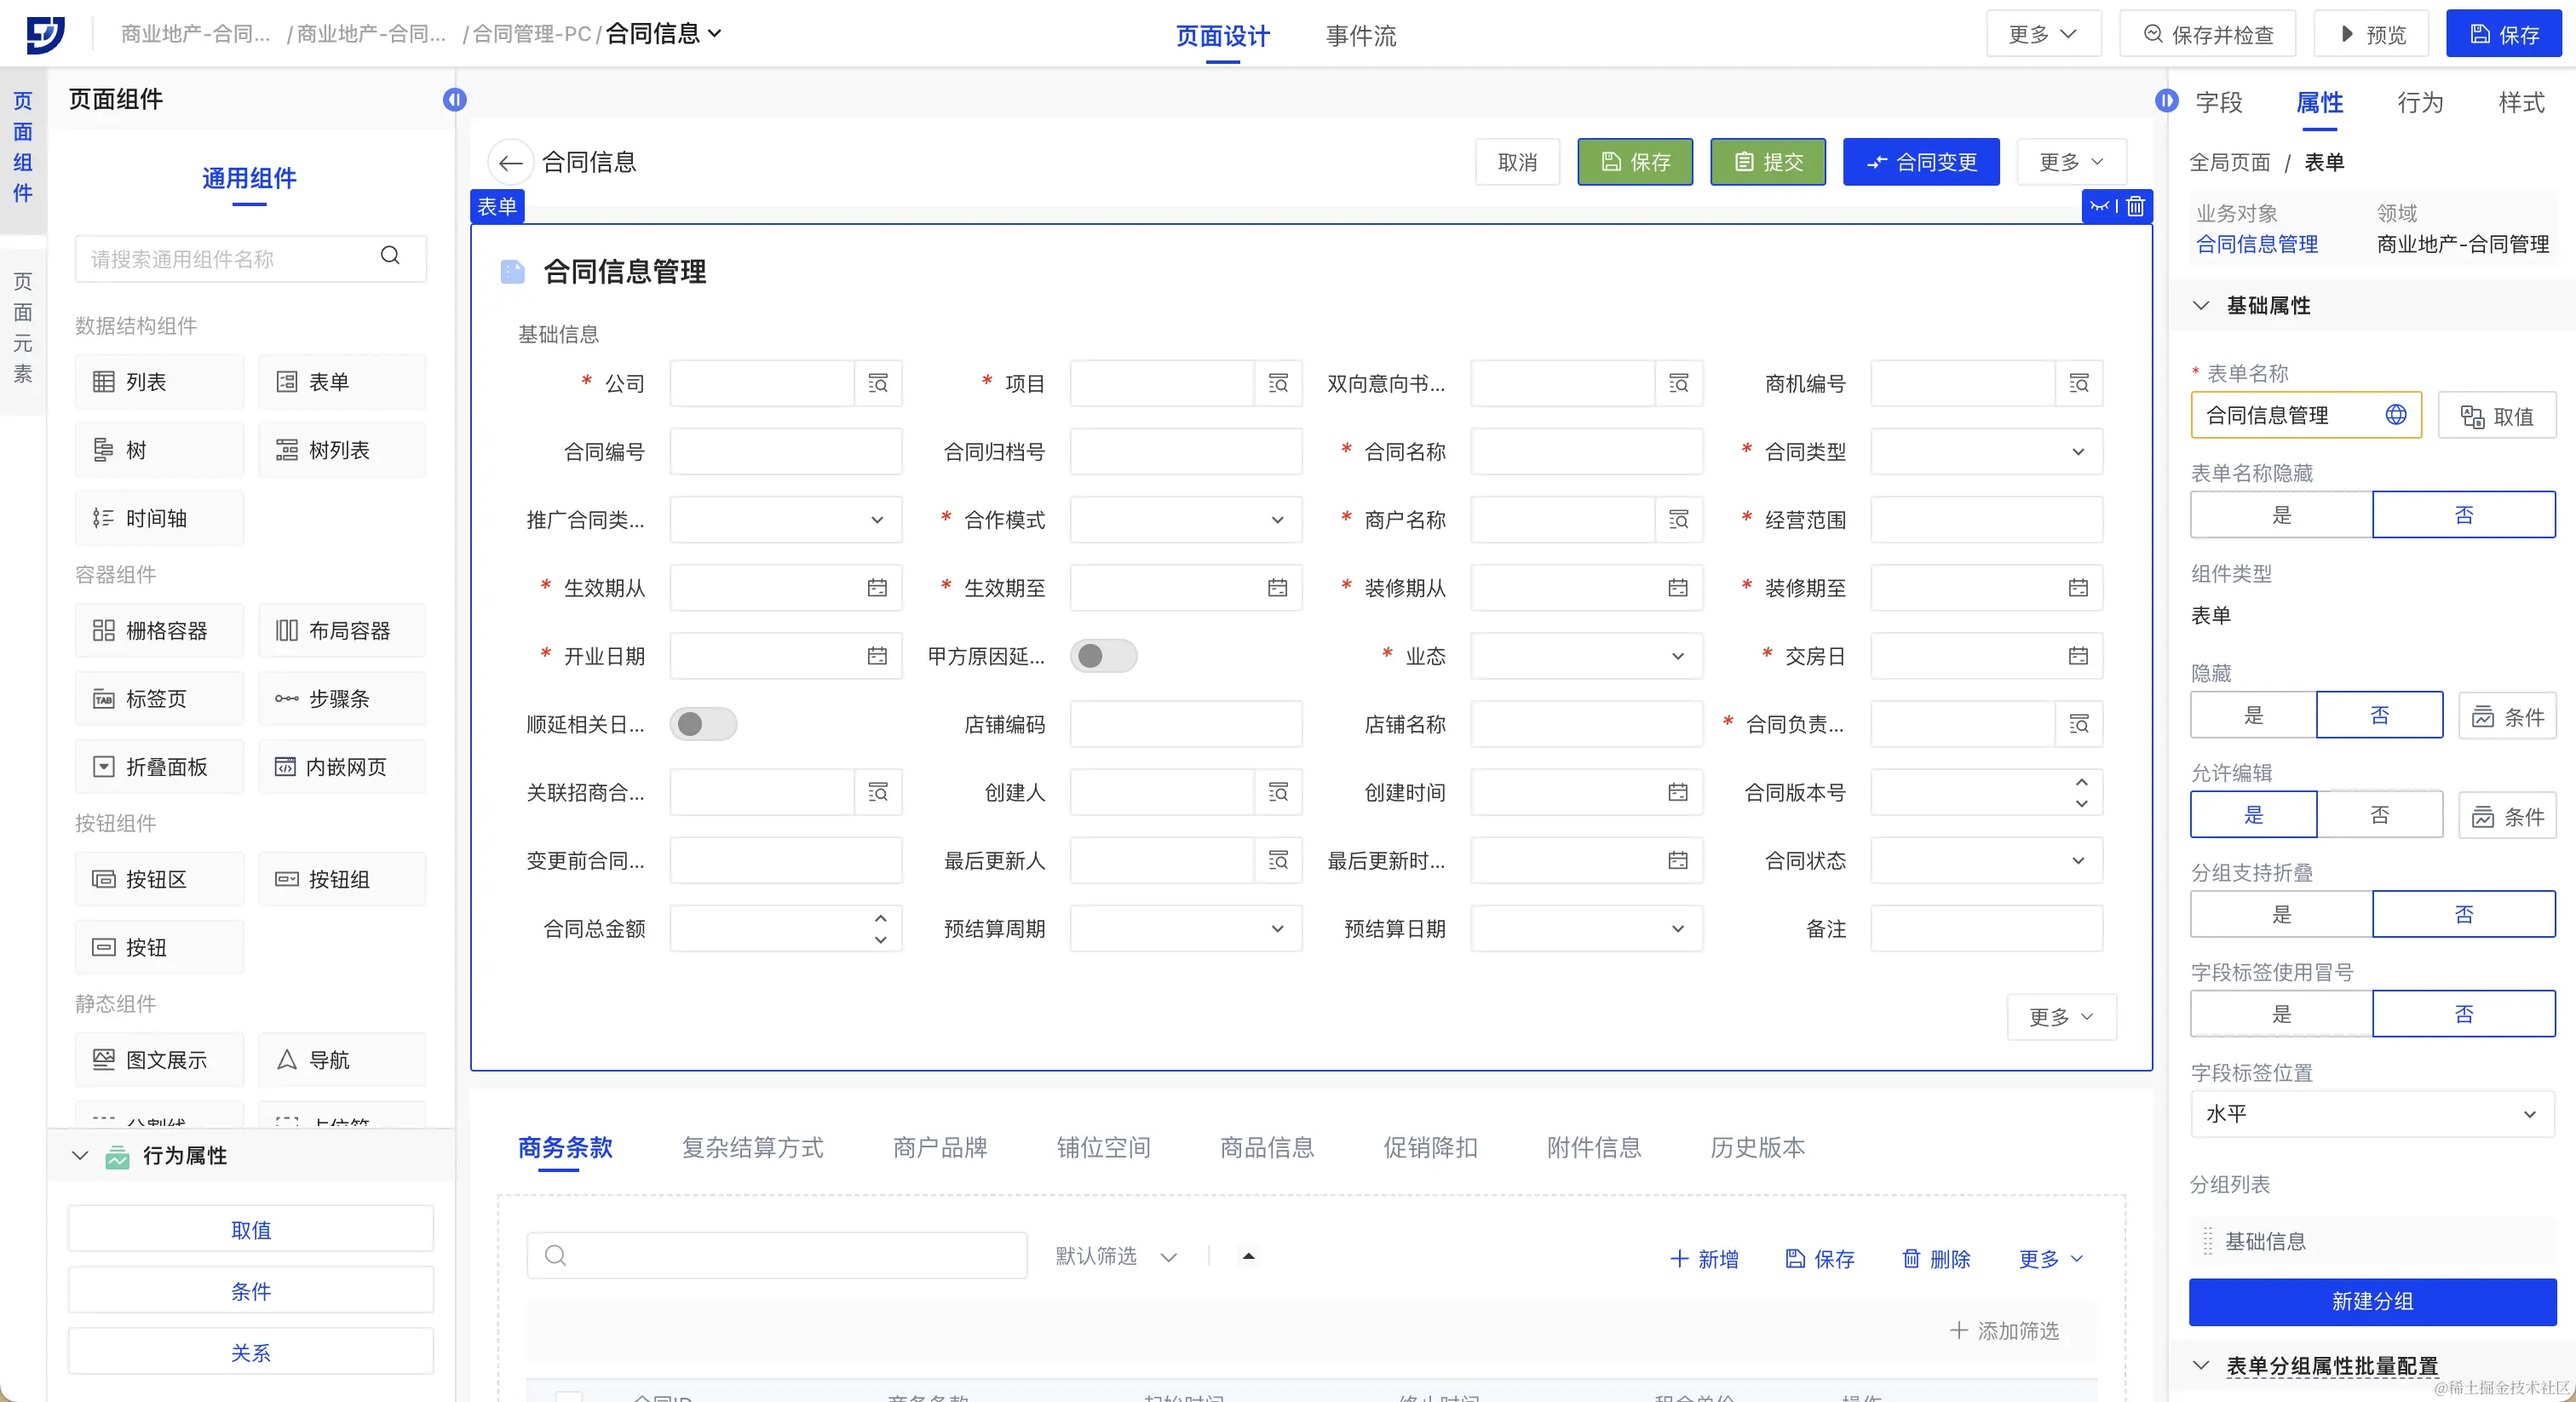The height and width of the screenshot is (1402, 2576).
Task: Set 表单名称隐藏 to 是
Action: (2280, 515)
